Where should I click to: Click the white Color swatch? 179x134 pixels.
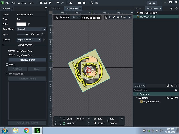(21, 24)
